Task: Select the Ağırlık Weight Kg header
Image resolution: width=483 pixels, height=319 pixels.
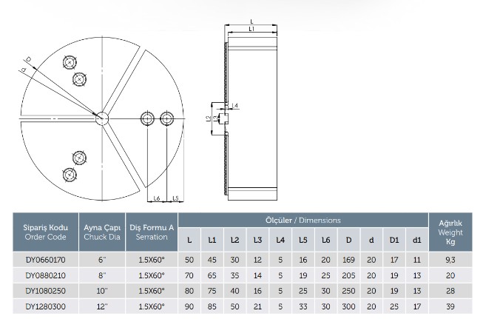Action: (450, 232)
